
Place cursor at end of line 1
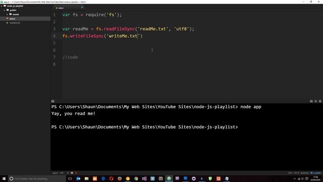(x=122, y=15)
